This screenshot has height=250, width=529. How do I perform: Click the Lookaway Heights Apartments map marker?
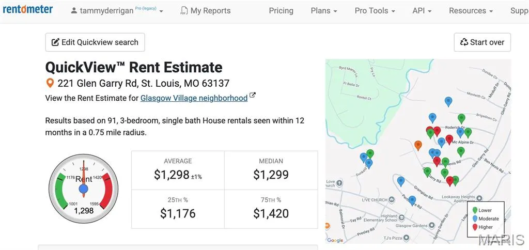(479, 197)
